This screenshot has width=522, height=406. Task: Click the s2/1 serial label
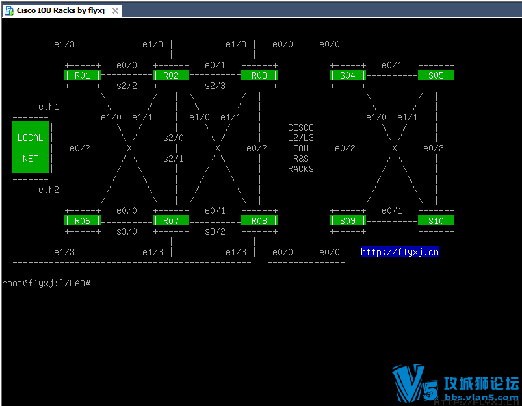pyautogui.click(x=174, y=159)
